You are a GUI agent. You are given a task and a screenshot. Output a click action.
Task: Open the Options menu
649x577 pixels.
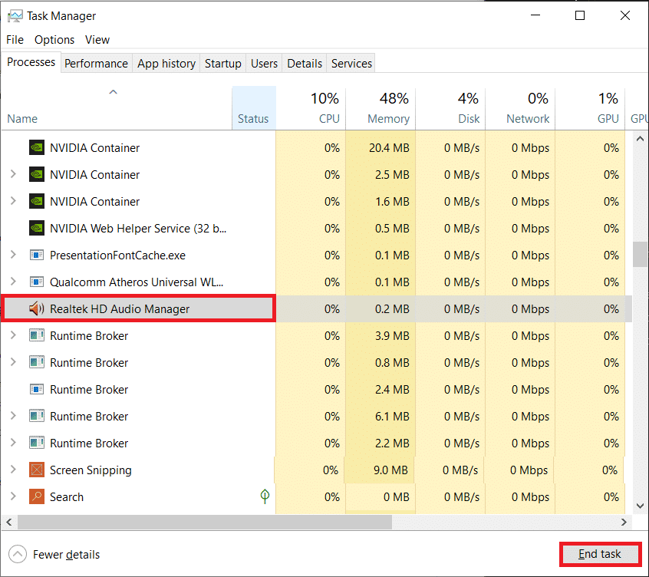(54, 39)
